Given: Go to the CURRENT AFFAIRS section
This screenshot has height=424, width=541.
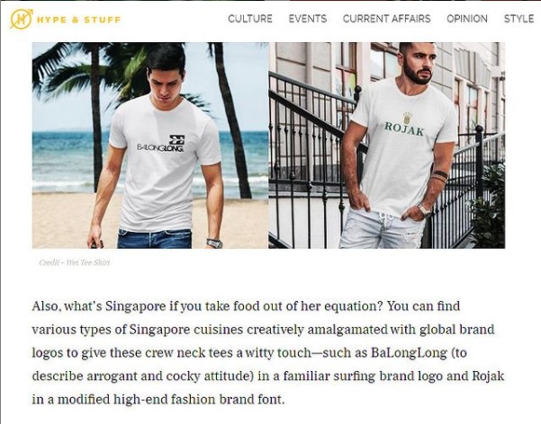Looking at the screenshot, I should (x=387, y=19).
